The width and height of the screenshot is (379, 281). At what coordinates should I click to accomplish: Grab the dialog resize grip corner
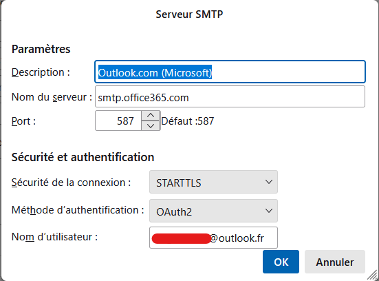(373, 275)
